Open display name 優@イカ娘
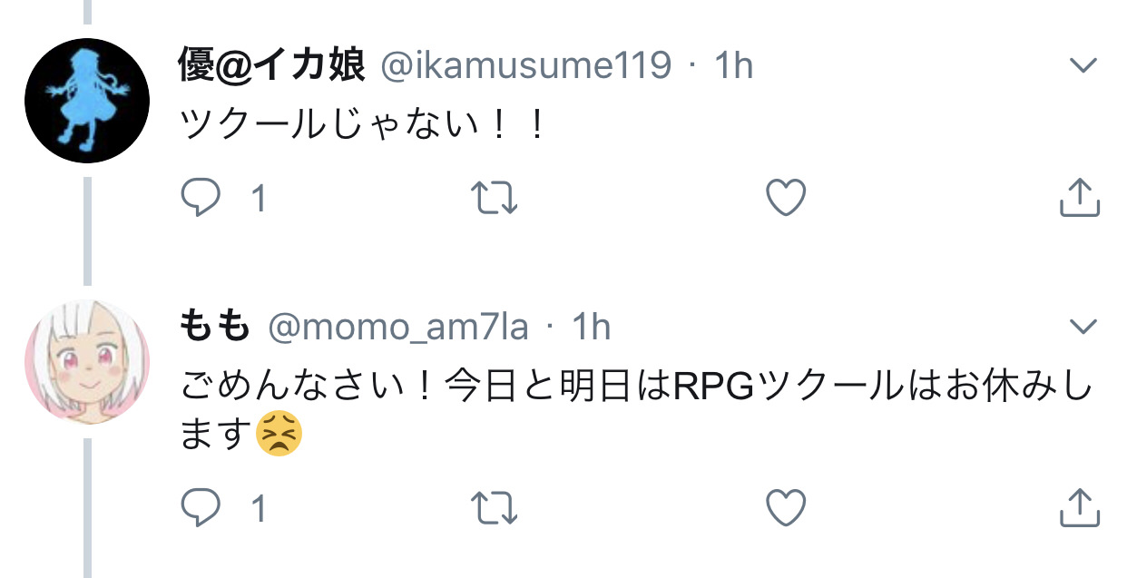The width and height of the screenshot is (1127, 578). [x=272, y=65]
